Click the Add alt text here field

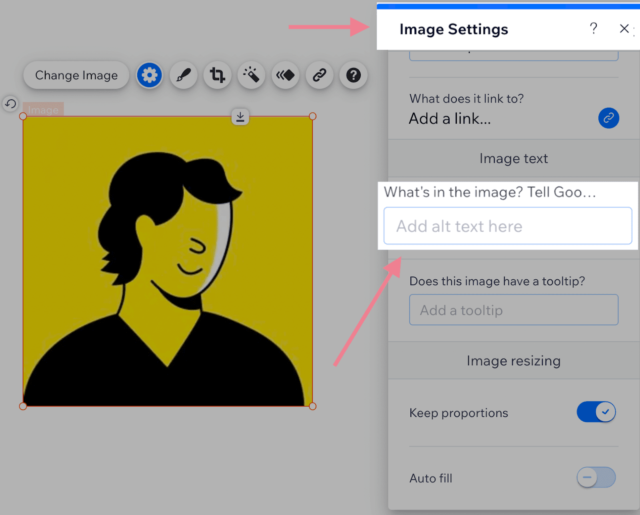[x=508, y=226]
